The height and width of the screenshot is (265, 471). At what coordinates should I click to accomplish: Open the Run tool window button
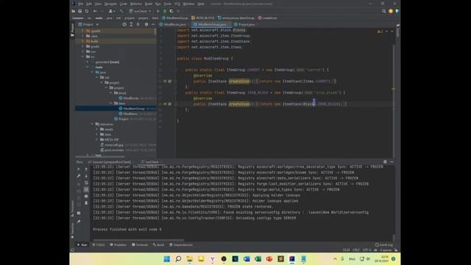click(82, 245)
